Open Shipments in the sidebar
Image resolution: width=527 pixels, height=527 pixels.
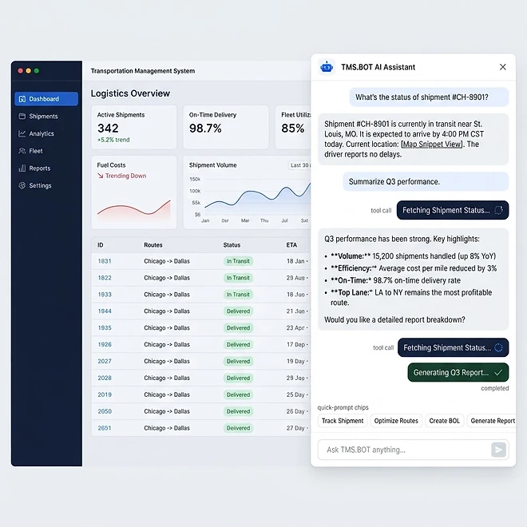click(x=46, y=117)
